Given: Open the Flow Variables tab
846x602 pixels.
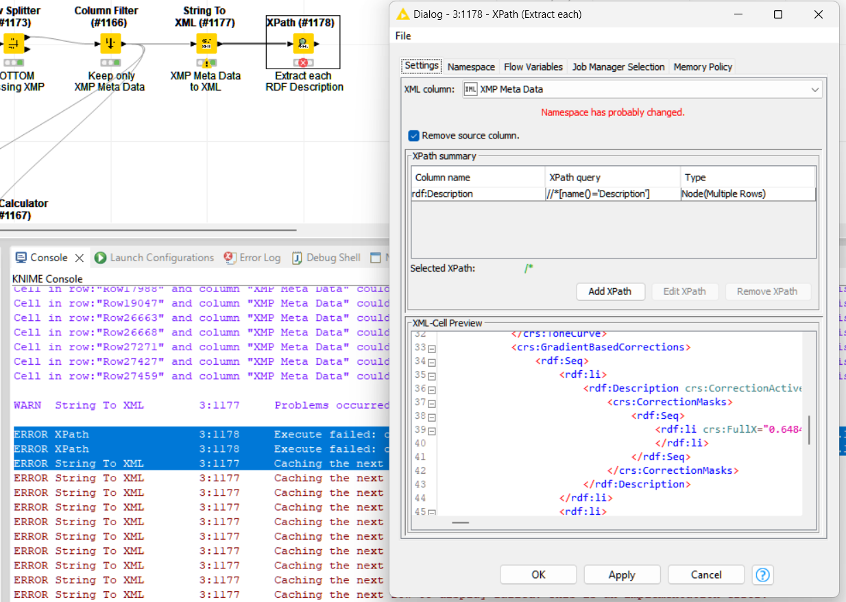Looking at the screenshot, I should pos(533,67).
